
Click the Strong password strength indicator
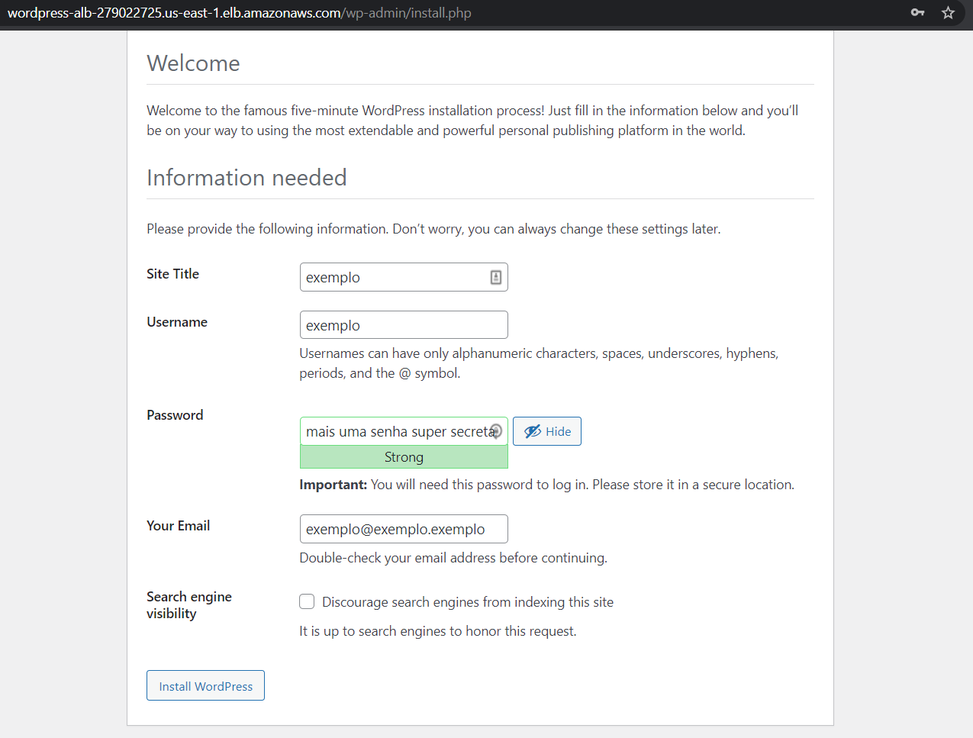point(404,457)
